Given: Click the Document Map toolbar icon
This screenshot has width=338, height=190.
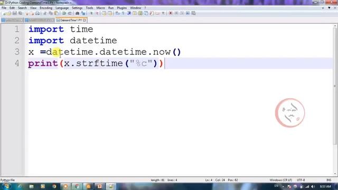Looking at the screenshot, I should pyautogui.click(x=140, y=13).
